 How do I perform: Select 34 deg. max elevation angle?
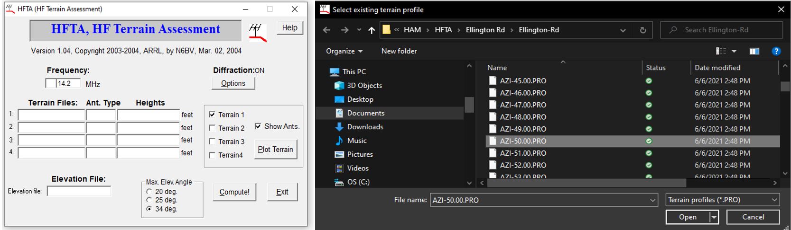point(149,209)
